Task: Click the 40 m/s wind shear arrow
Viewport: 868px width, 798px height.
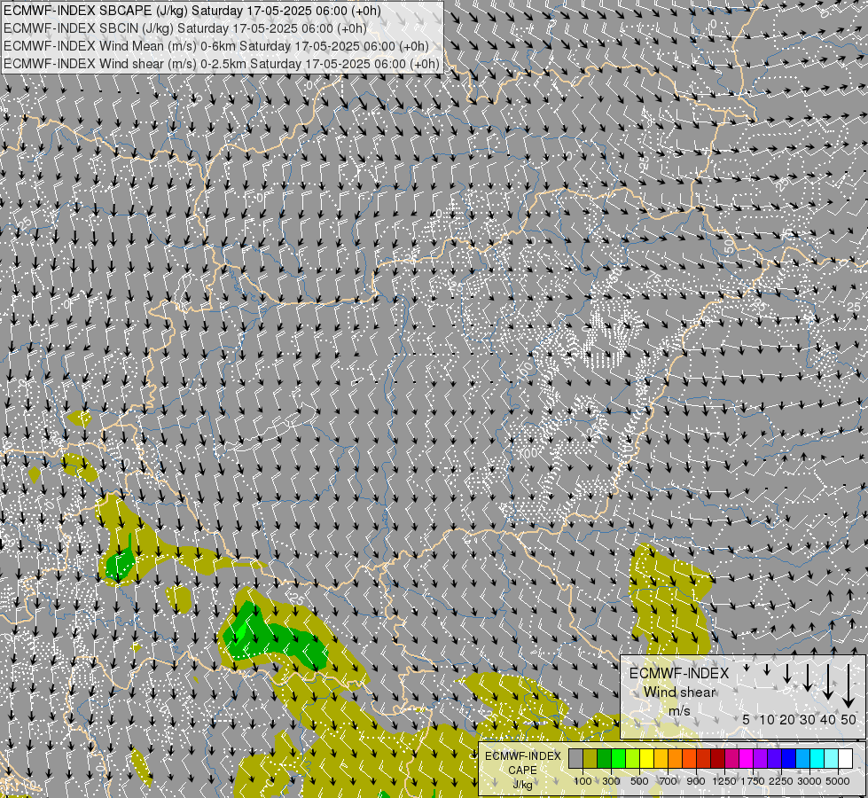Action: coord(827,682)
